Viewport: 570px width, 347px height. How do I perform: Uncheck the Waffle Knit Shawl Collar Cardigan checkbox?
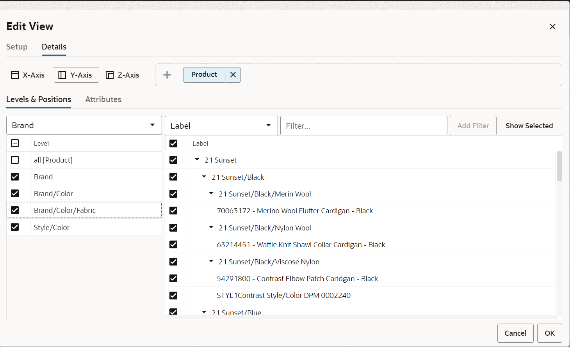pyautogui.click(x=173, y=244)
